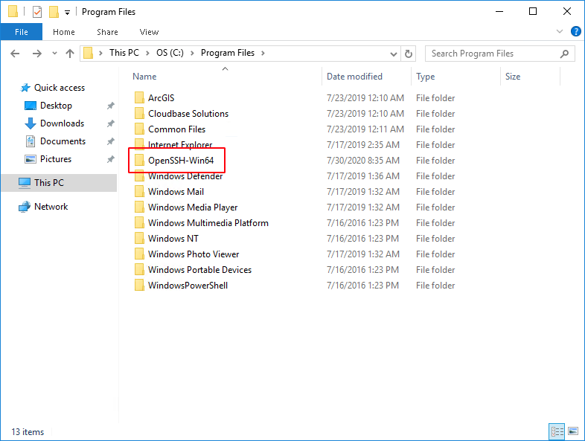This screenshot has height=441, width=585.
Task: Open the recent locations dropdown
Action: [54, 54]
